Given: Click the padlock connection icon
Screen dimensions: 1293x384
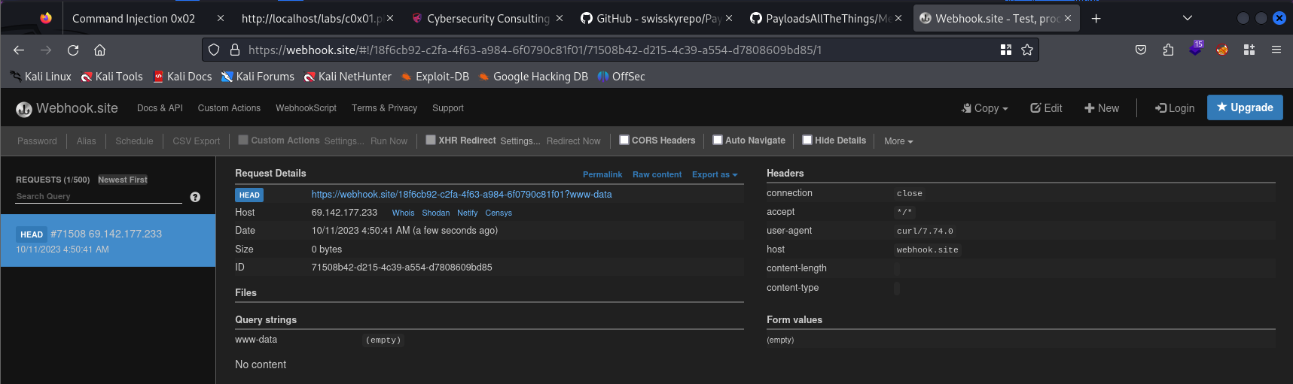Looking at the screenshot, I should (x=234, y=50).
